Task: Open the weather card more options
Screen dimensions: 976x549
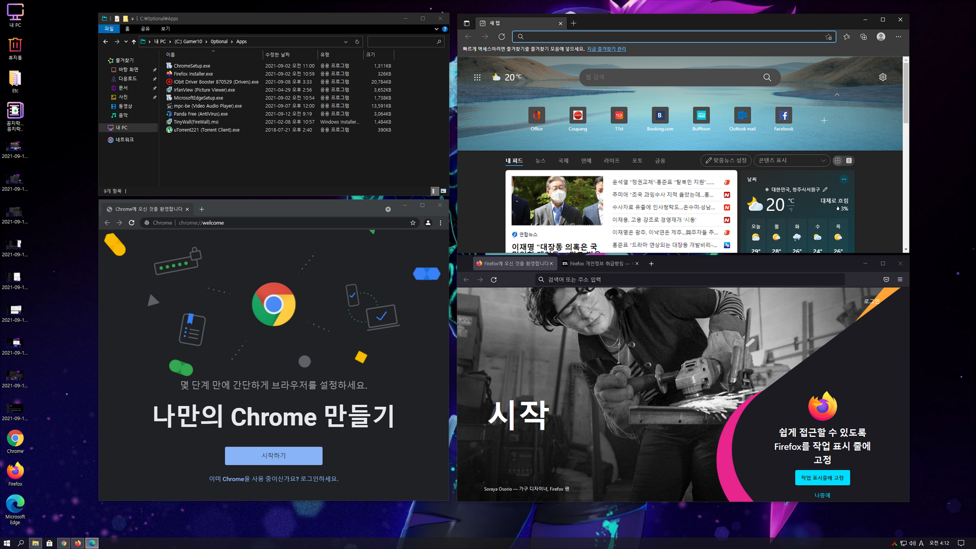Action: (844, 179)
